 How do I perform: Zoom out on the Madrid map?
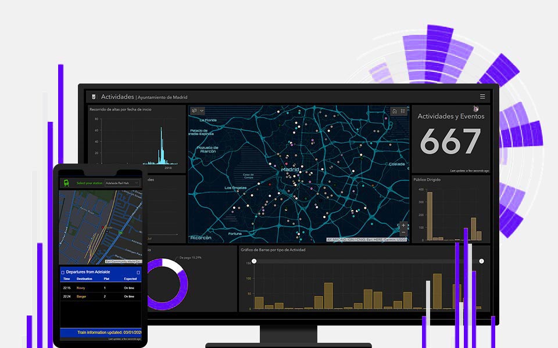pyautogui.click(x=403, y=232)
